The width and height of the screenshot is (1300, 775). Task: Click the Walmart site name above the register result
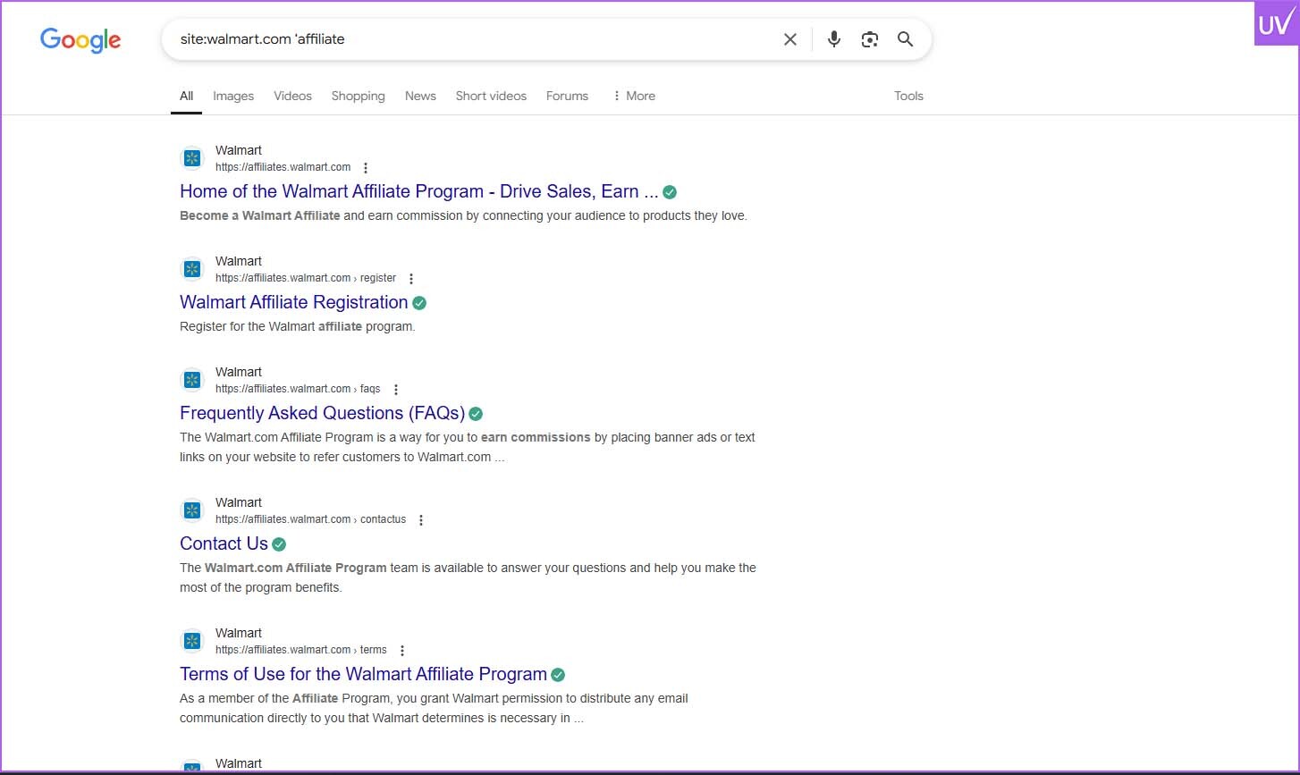pyautogui.click(x=239, y=261)
